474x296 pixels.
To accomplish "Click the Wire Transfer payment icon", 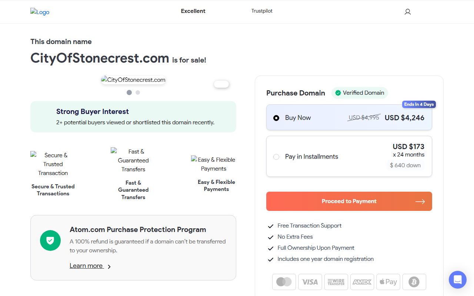I will click(x=336, y=282).
